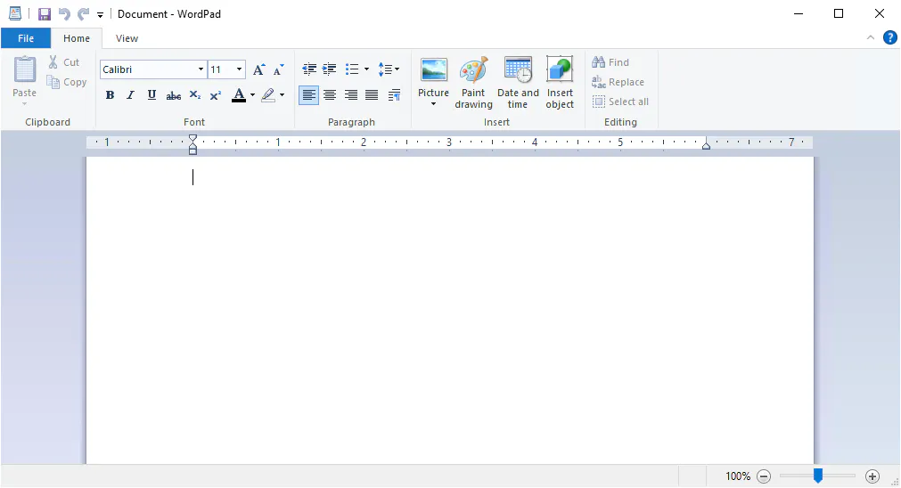Click Find in Editing group
This screenshot has height=488, width=901.
pyautogui.click(x=610, y=62)
